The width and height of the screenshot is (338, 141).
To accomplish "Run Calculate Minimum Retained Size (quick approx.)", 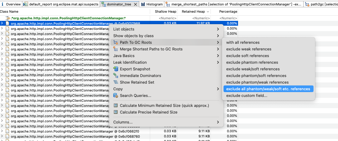I will [x=166, y=106].
